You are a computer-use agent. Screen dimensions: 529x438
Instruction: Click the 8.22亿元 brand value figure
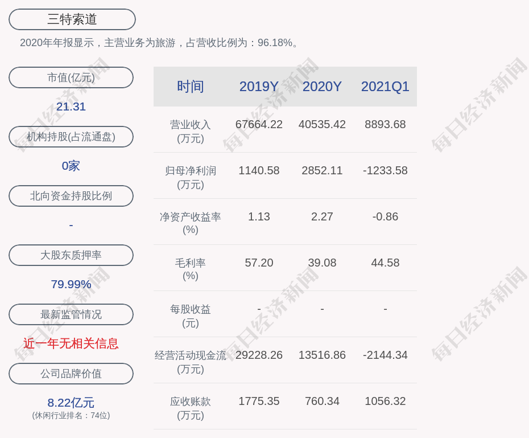[71, 403]
